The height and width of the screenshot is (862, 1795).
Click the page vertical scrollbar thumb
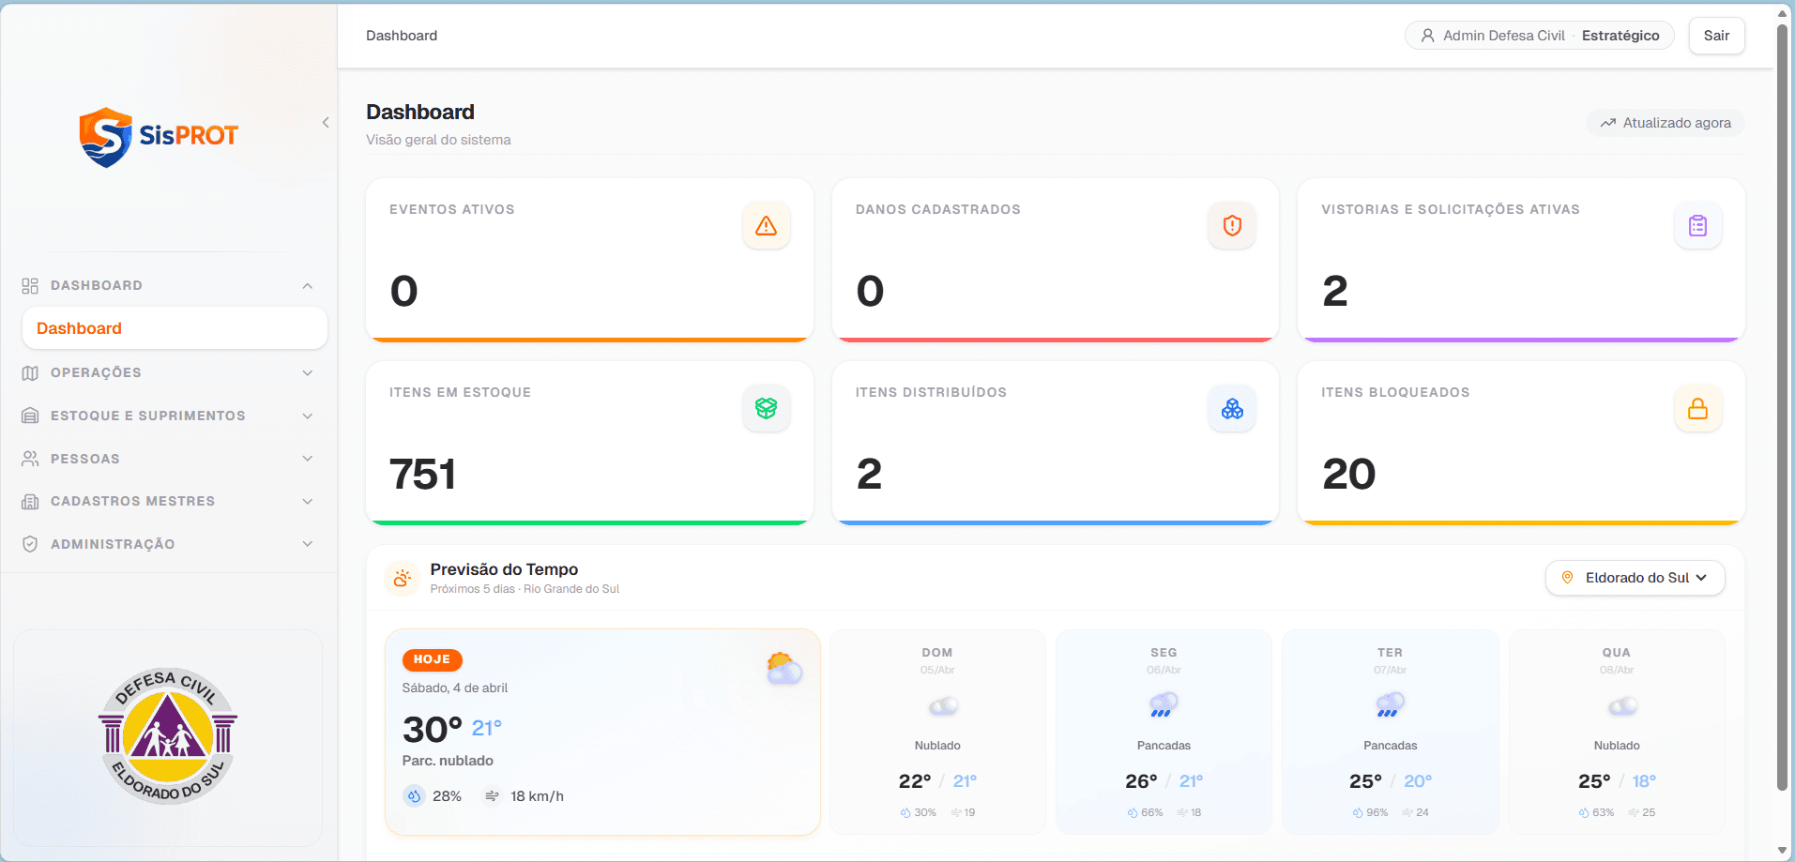coord(1782,407)
